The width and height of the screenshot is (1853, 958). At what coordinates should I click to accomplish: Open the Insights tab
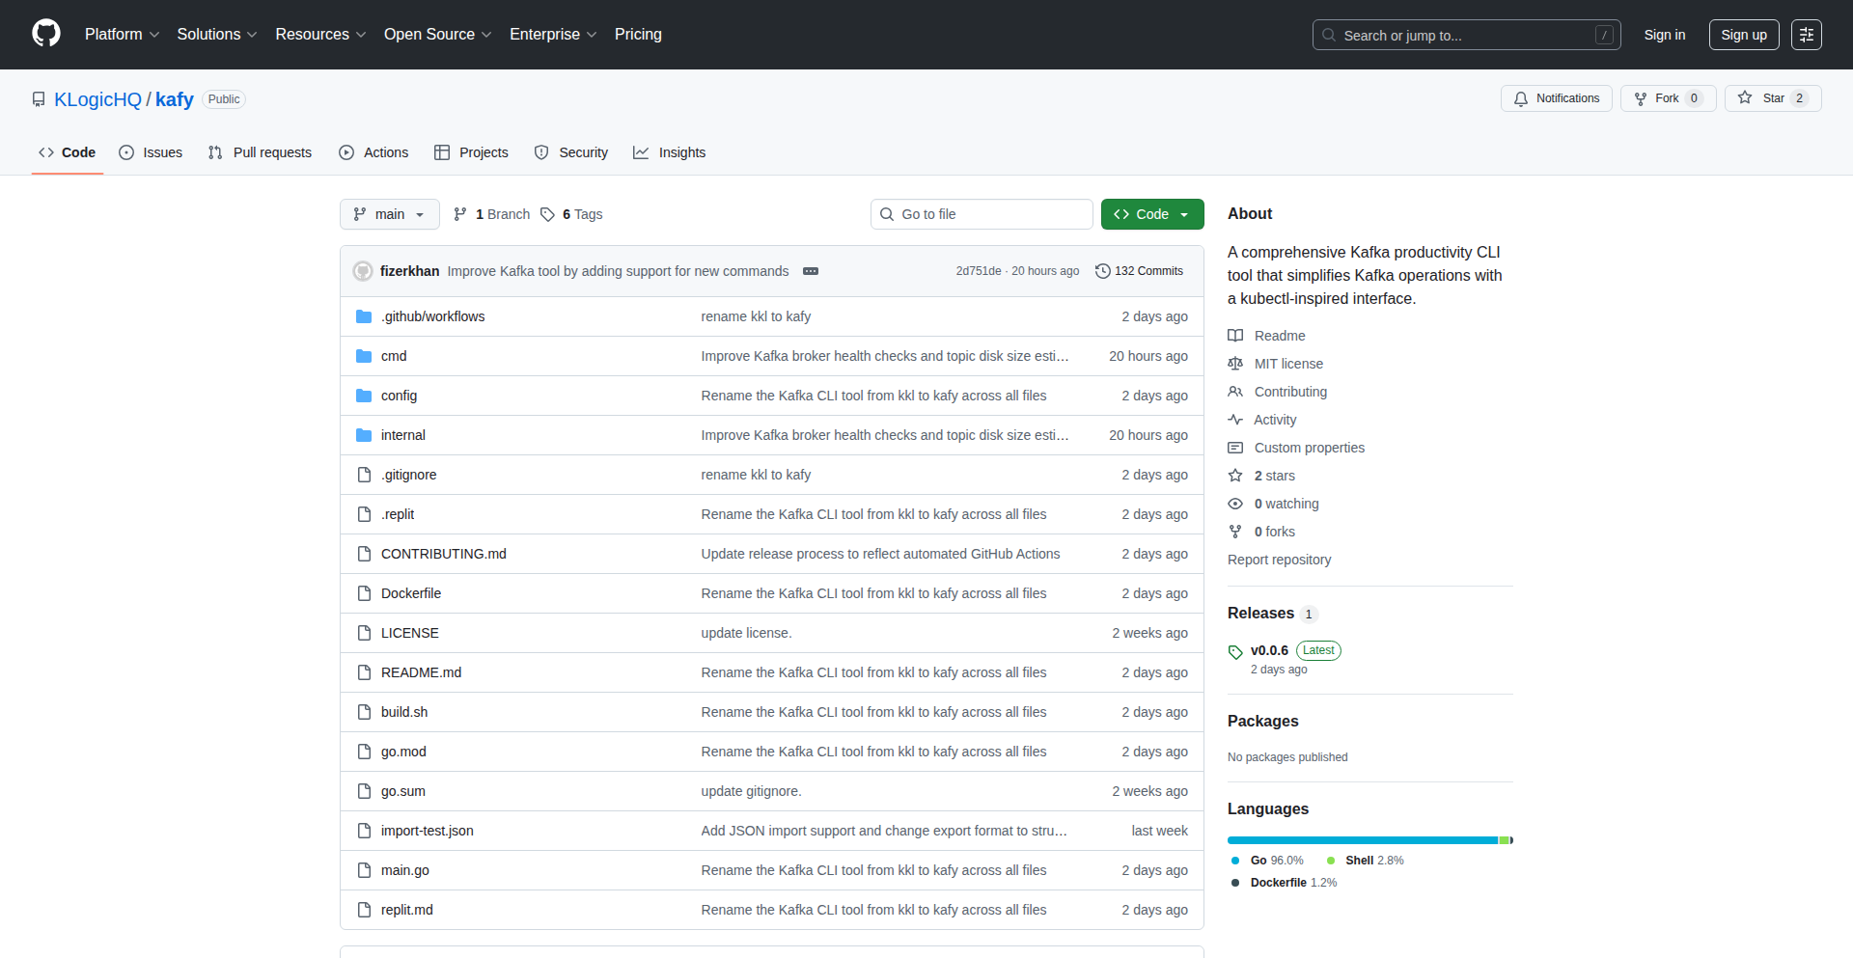tap(670, 152)
